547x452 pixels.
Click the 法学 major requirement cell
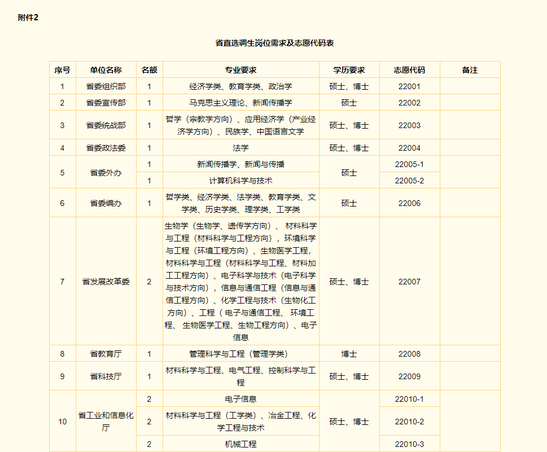pyautogui.click(x=240, y=148)
